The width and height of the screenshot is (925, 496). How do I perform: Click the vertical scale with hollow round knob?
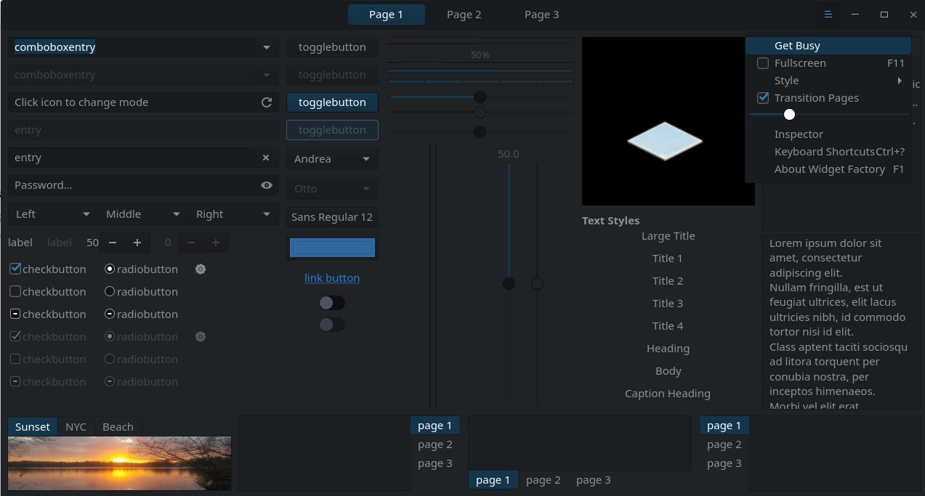click(537, 283)
